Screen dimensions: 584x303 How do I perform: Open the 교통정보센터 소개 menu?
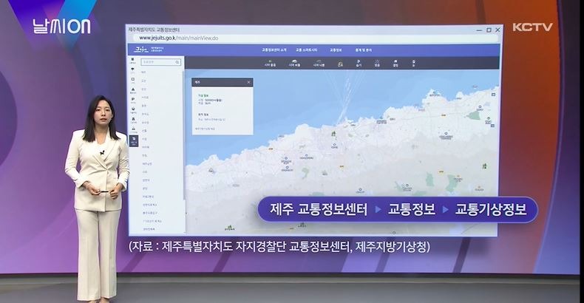point(274,50)
